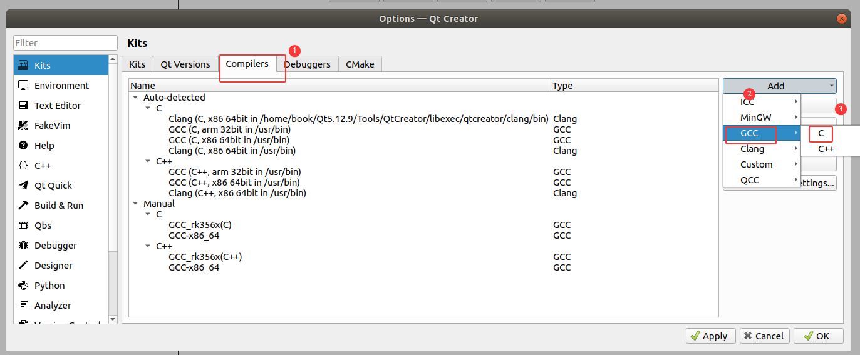The image size is (860, 355).
Task: Open the Add compiler dropdown
Action: pos(779,86)
